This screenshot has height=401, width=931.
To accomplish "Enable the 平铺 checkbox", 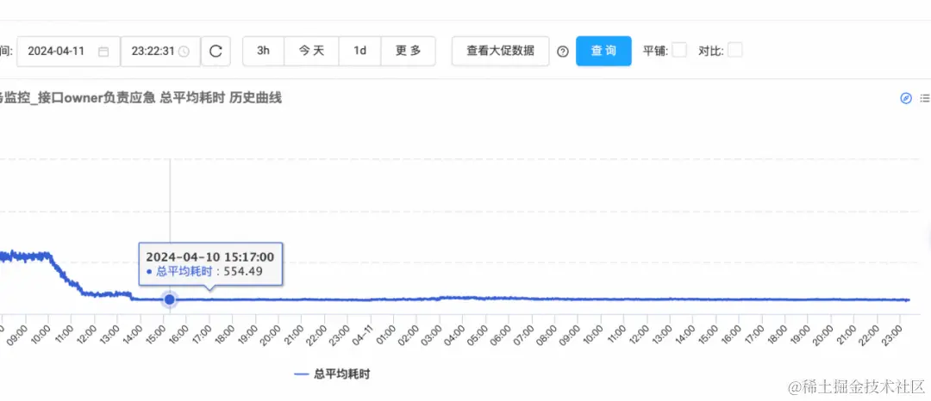I will (x=679, y=50).
